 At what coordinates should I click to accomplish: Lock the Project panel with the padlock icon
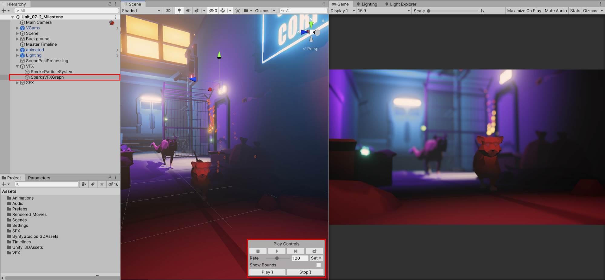[110, 177]
